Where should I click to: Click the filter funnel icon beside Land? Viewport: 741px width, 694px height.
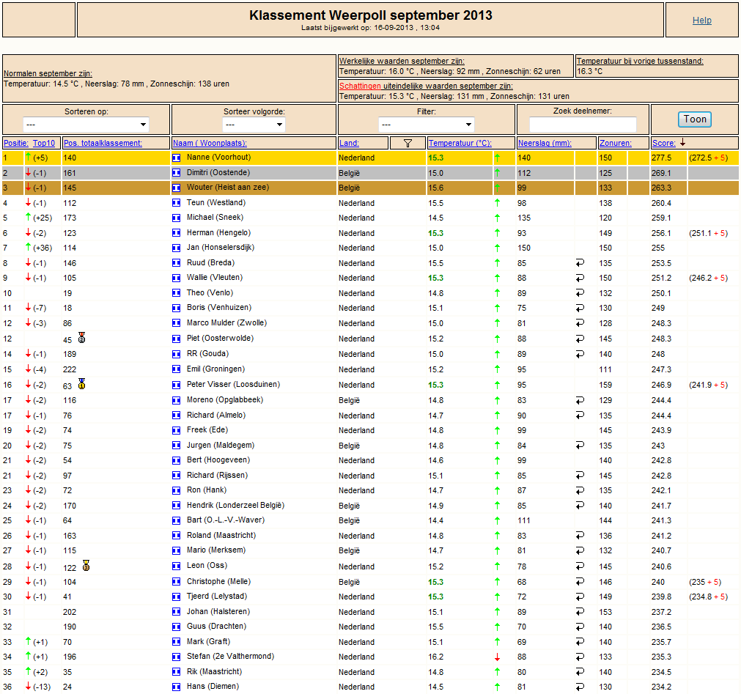(408, 143)
